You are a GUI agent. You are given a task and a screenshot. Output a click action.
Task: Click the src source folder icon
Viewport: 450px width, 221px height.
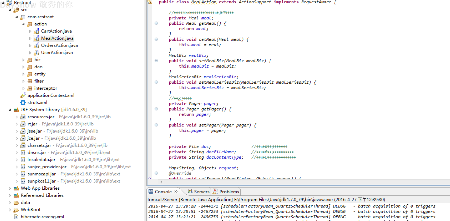coord(16,10)
